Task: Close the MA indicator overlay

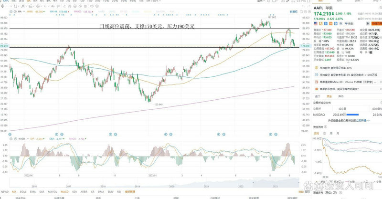Action: [x=15, y=11]
